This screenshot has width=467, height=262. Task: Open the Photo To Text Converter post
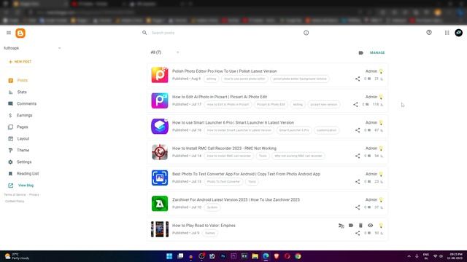click(246, 174)
